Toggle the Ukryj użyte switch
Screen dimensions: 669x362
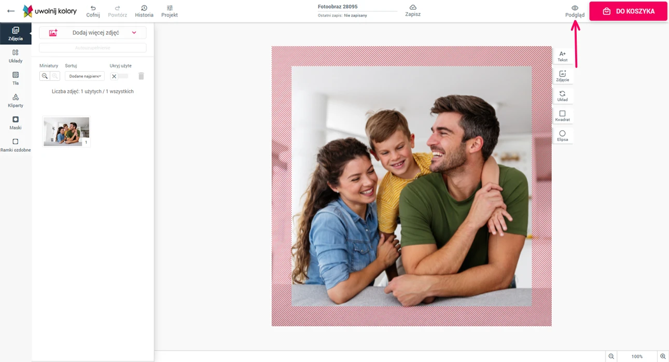(x=119, y=76)
